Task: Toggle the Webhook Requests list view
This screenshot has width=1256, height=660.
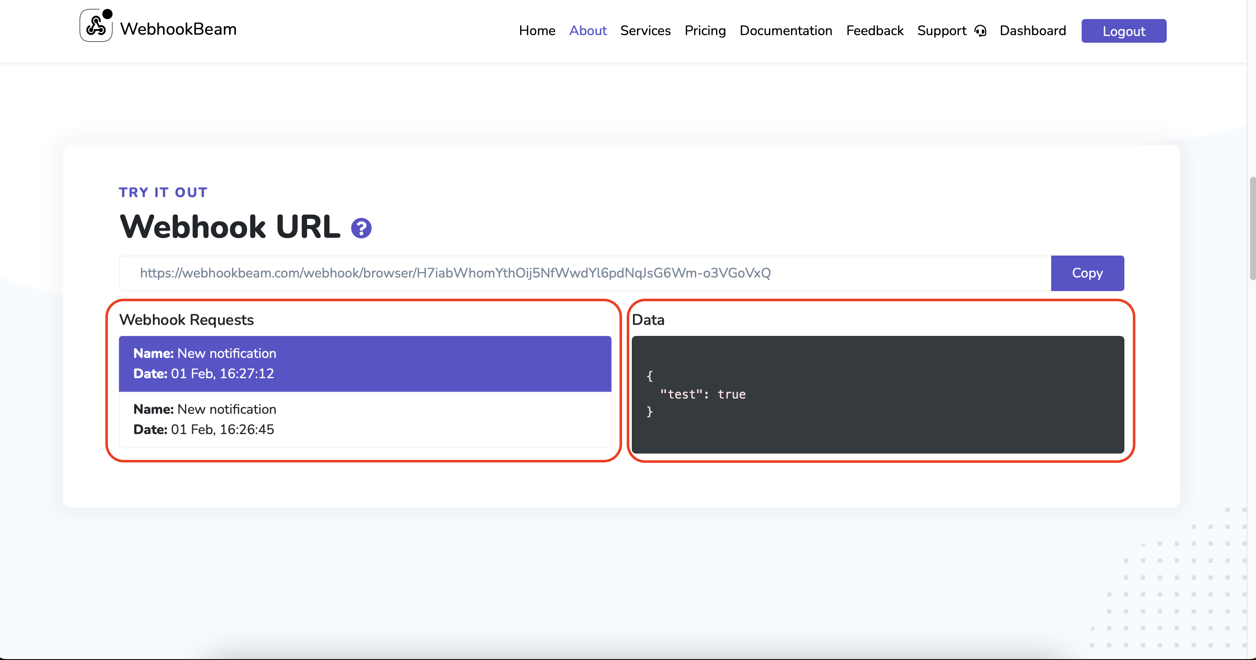Action: tap(186, 319)
